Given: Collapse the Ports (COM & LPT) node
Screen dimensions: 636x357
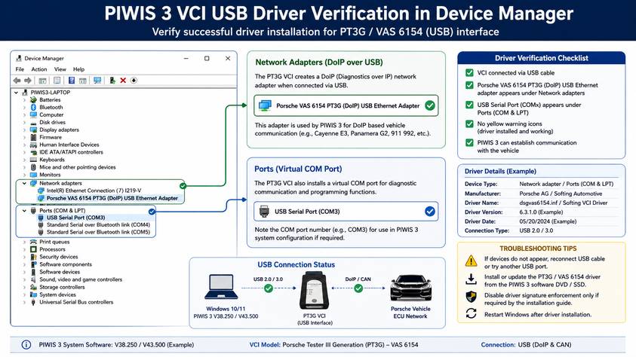Looking at the screenshot, I should tap(24, 211).
